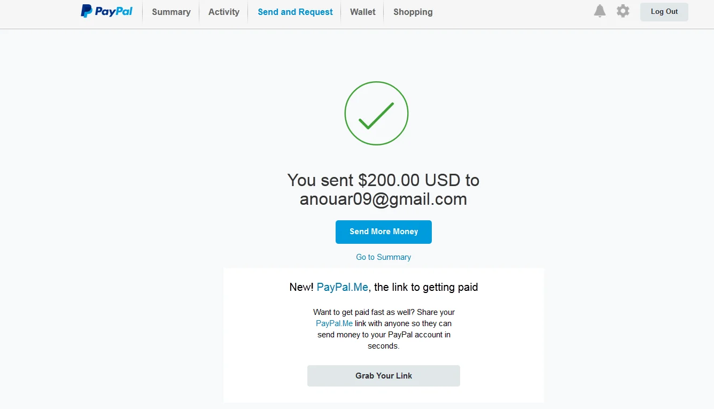Click the "New!" label in promo heading
The height and width of the screenshot is (409, 714).
point(301,287)
